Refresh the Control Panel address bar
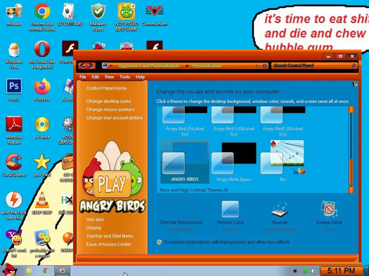 [x=264, y=66]
